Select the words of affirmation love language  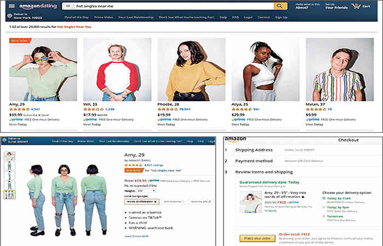tap(142, 202)
